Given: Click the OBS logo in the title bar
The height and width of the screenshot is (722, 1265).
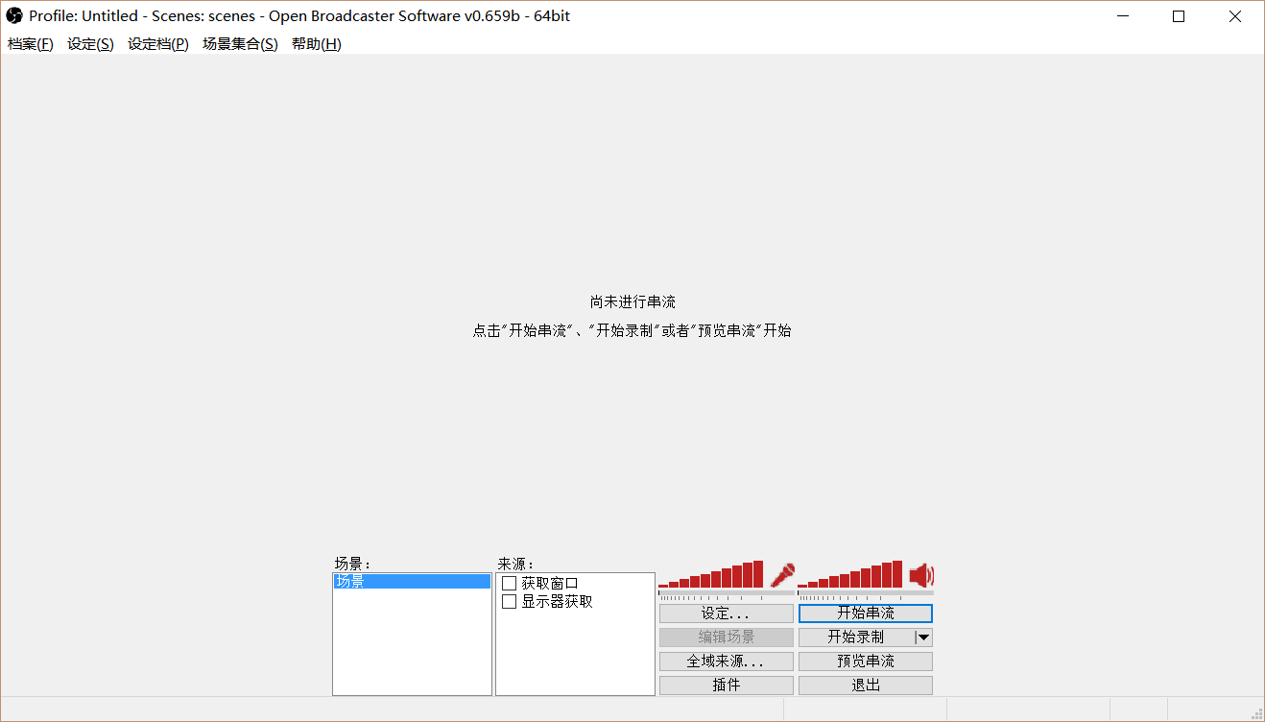Looking at the screenshot, I should tap(14, 15).
